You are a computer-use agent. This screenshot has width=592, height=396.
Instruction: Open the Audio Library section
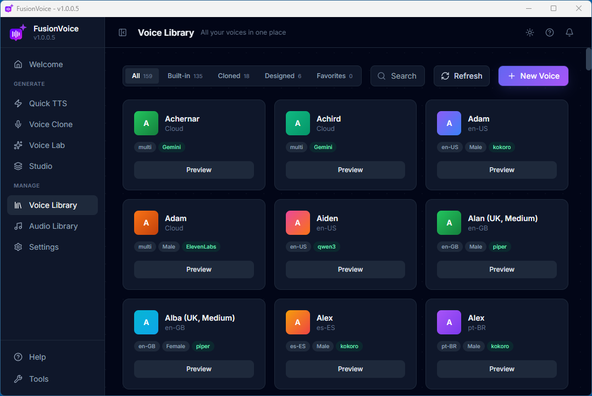click(53, 226)
